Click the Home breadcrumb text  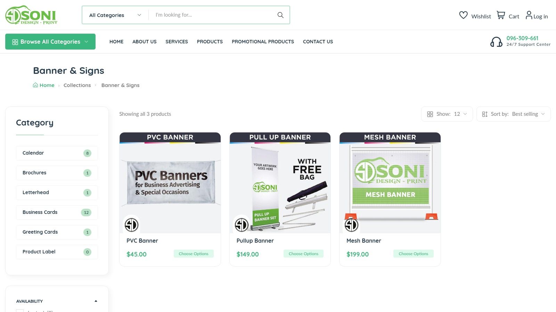[47, 85]
